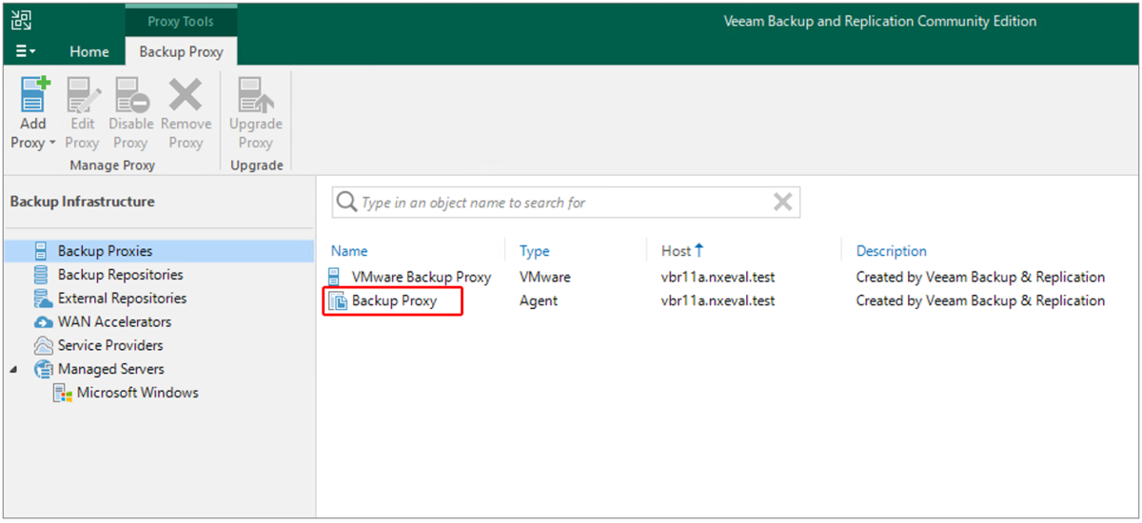The width and height of the screenshot is (1142, 523).
Task: Click the Microsoft Windows node icon
Action: point(63,393)
